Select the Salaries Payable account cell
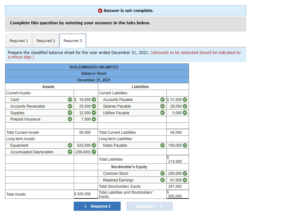The width and height of the screenshot is (281, 219). 132,106
